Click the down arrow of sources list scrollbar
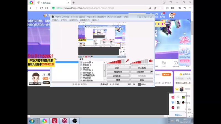Viewport: 221px width, 124px height. point(105,80)
